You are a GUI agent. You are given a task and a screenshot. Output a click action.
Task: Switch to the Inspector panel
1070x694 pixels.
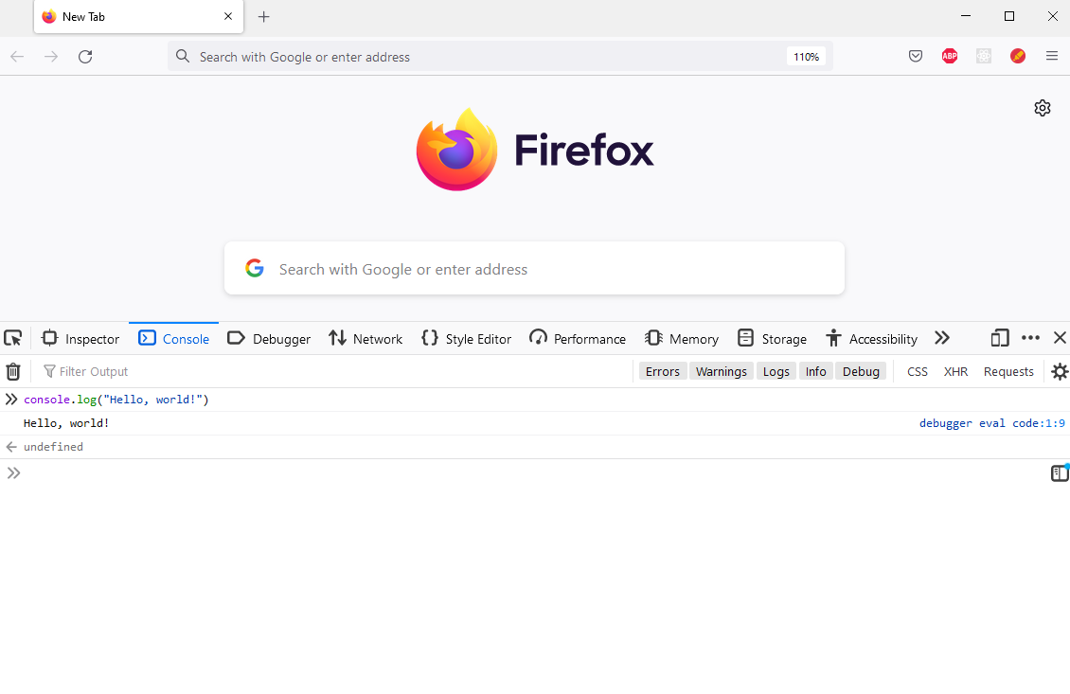(80, 338)
